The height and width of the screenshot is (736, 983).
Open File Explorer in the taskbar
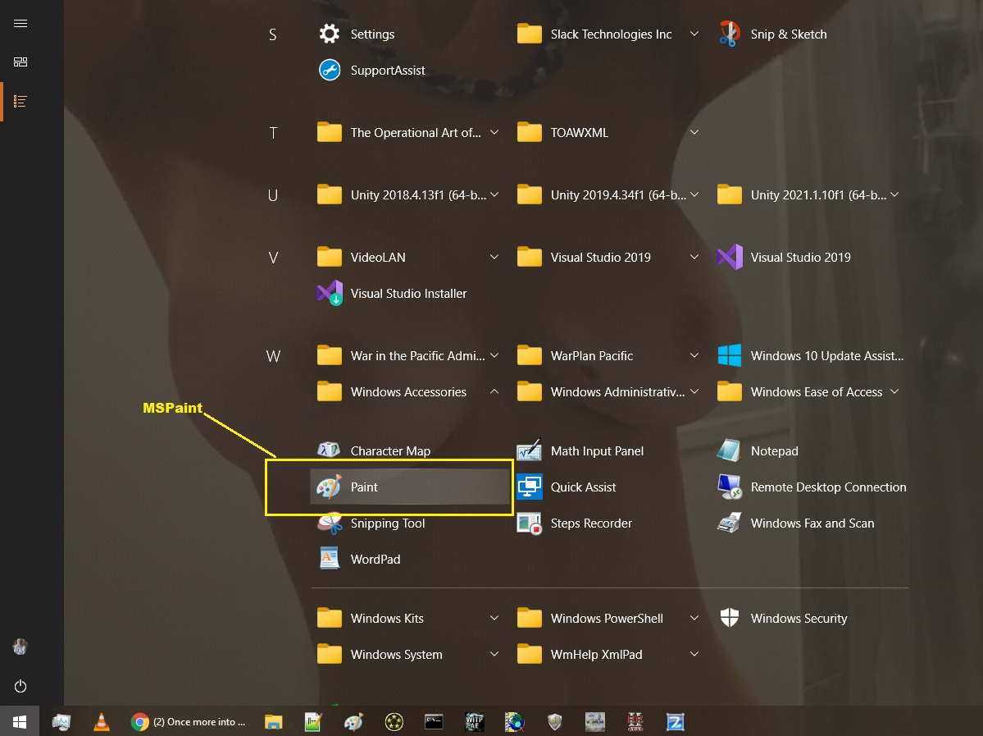[273, 722]
